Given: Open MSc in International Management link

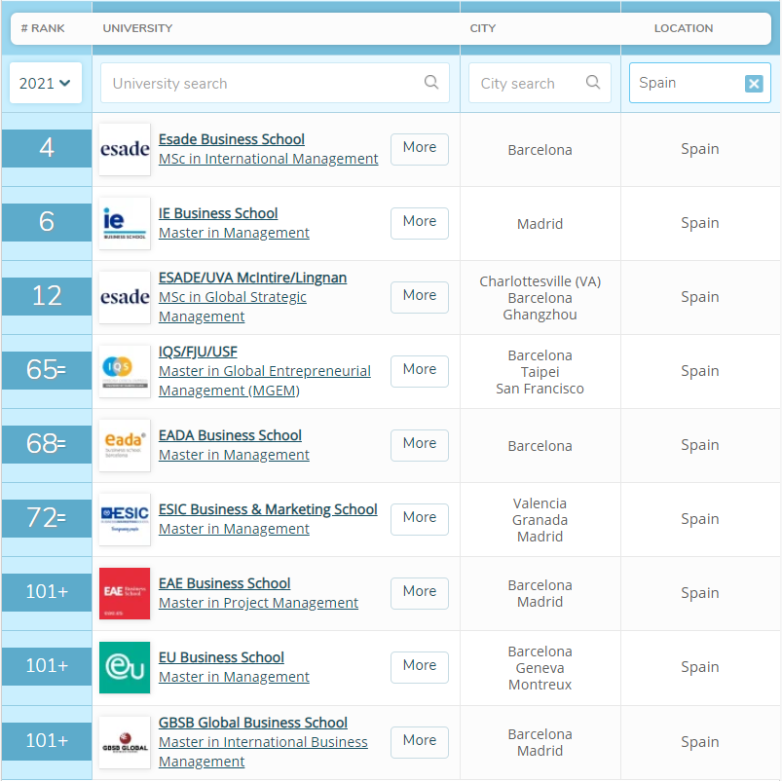Looking at the screenshot, I should (269, 159).
